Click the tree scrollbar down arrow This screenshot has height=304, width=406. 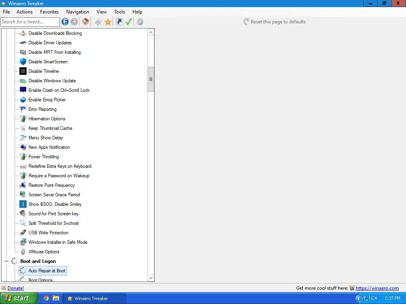click(x=151, y=278)
